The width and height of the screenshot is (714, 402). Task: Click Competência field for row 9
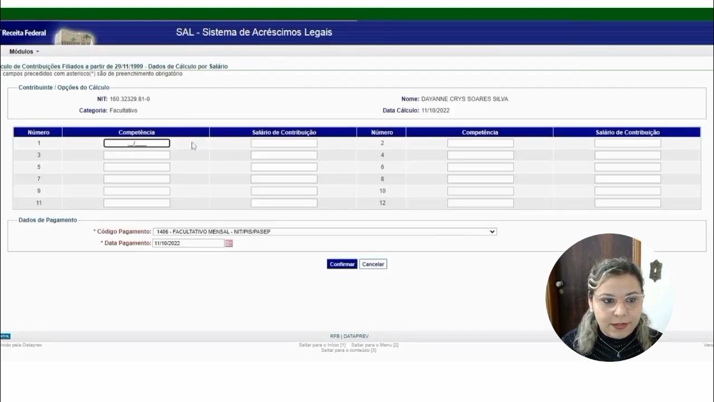coord(137,191)
